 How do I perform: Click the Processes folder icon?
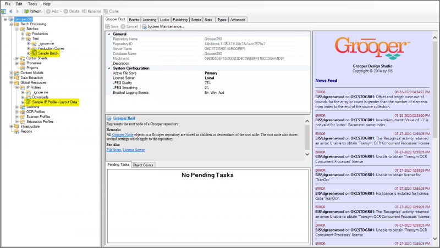[23, 63]
